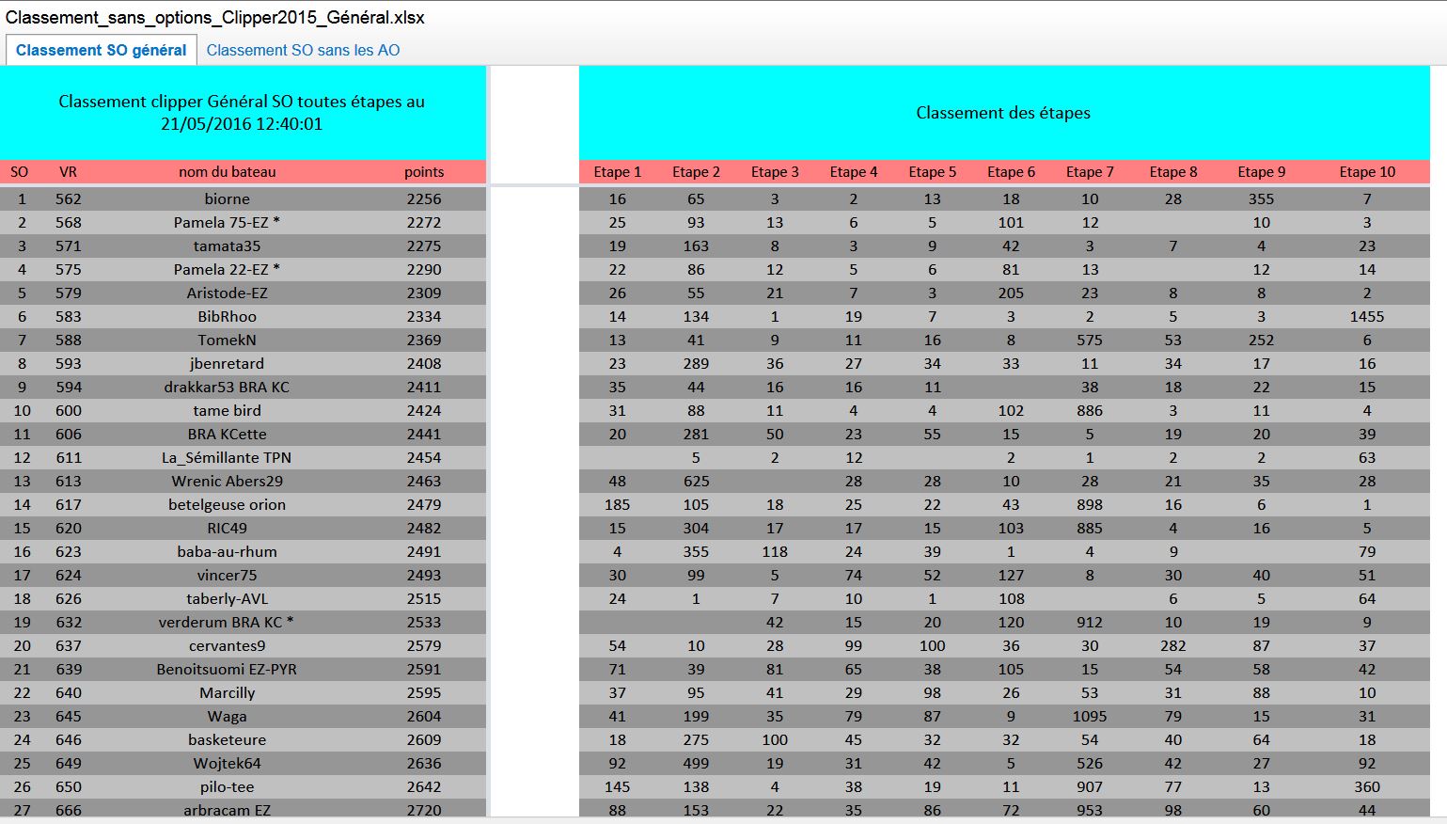Click the VR number '562'
The image size is (1447, 824).
click(x=69, y=199)
